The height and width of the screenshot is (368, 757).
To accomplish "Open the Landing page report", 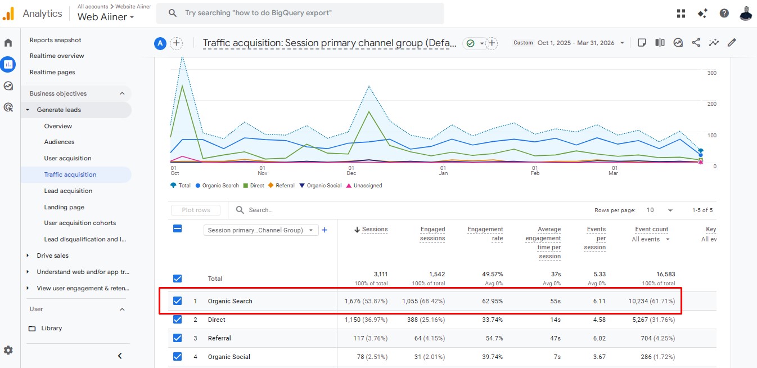I will [64, 207].
